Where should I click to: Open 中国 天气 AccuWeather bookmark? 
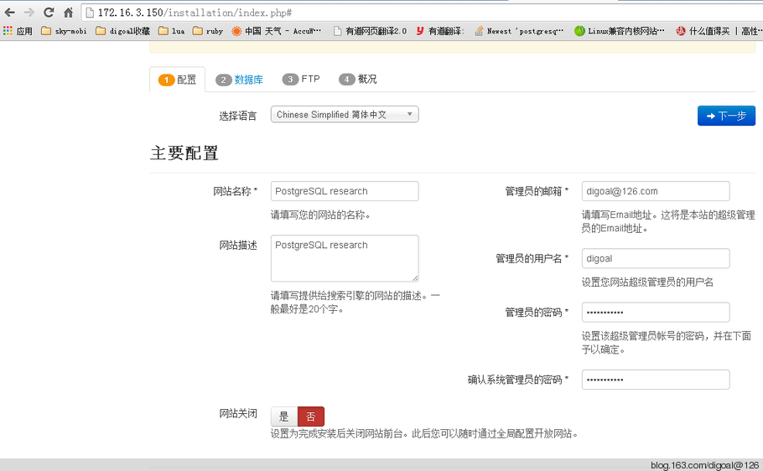277,31
